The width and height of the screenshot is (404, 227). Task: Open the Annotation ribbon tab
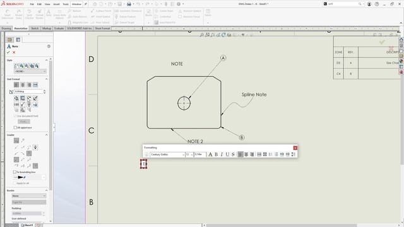(21, 28)
